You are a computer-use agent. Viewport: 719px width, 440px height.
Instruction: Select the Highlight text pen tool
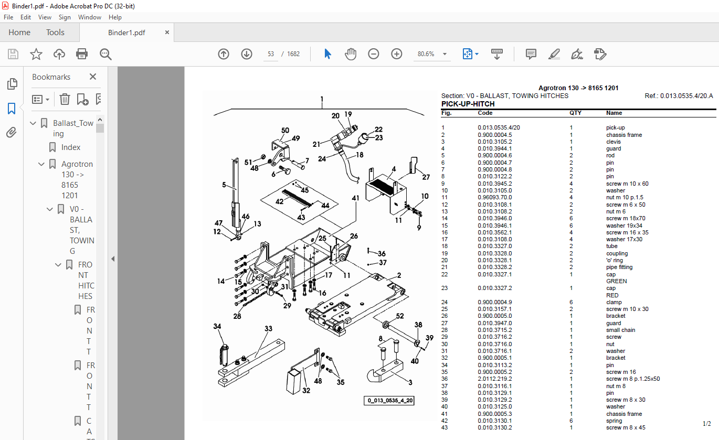[554, 54]
